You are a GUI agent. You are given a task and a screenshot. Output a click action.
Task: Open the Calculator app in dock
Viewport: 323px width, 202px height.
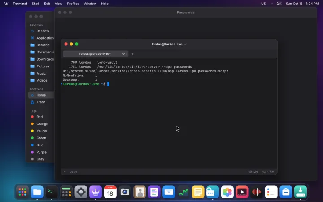(66, 192)
